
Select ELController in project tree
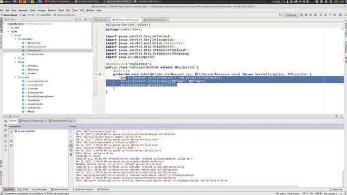click(x=34, y=43)
